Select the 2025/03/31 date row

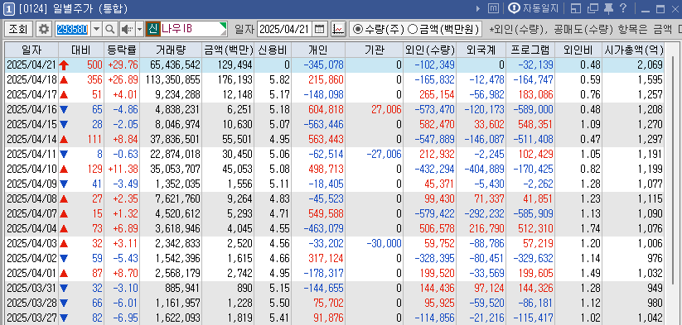coord(334,288)
